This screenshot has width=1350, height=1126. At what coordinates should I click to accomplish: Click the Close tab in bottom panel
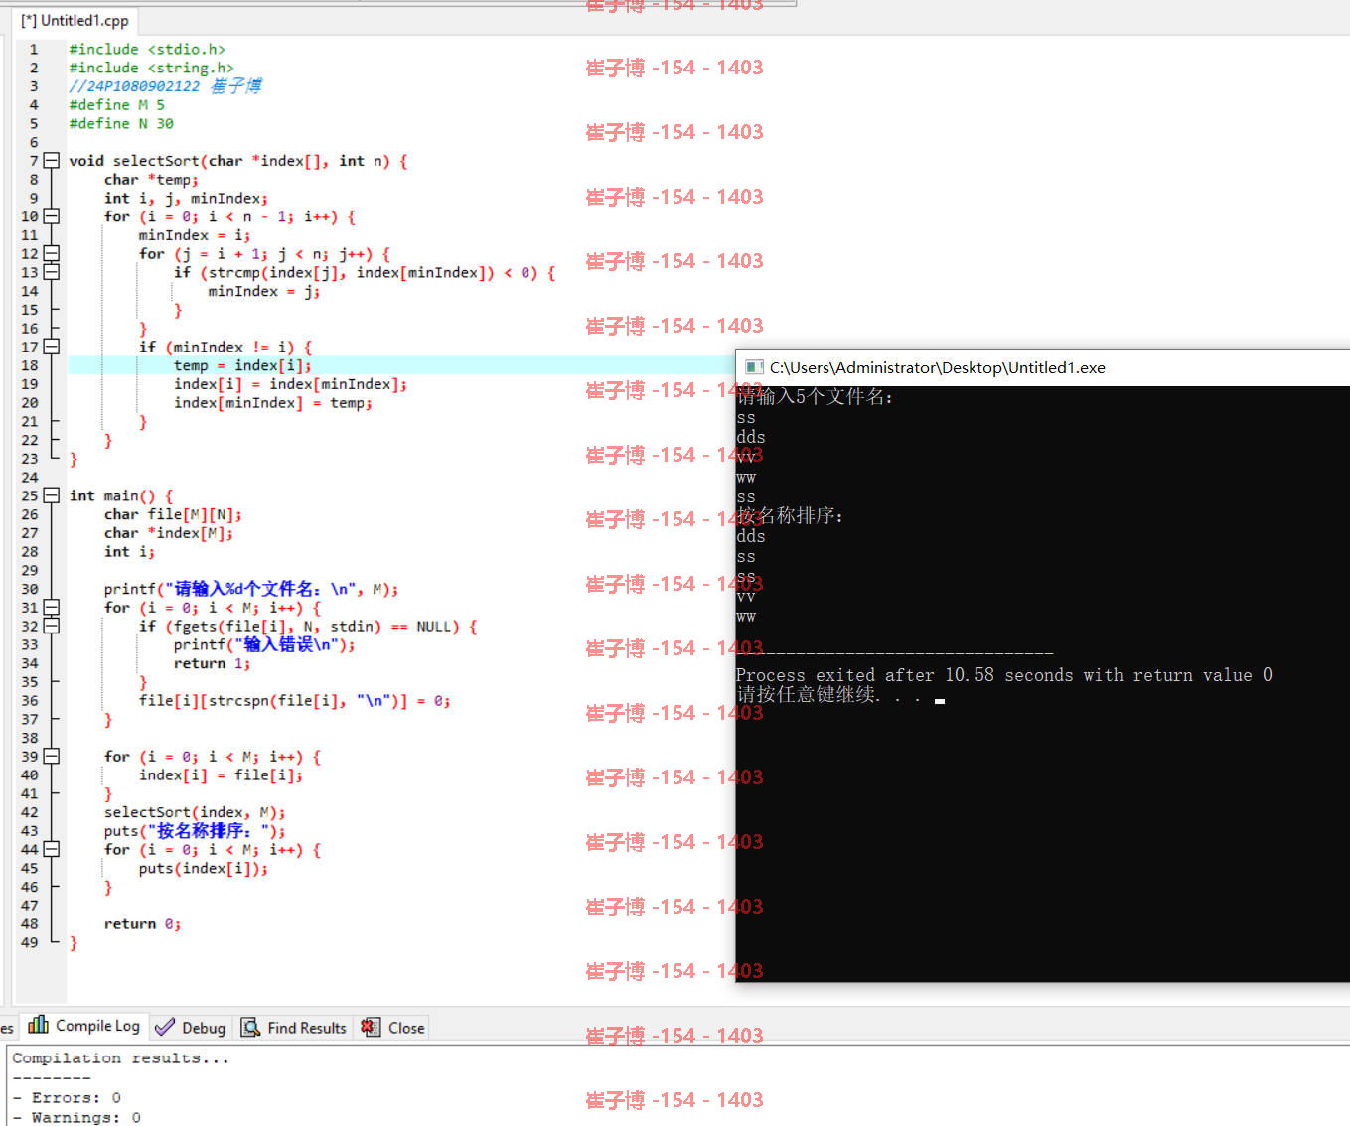pos(393,1027)
